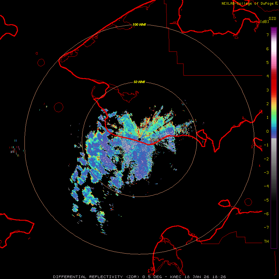
Task: Click the 0 value on the scale
Action: click(268, 131)
